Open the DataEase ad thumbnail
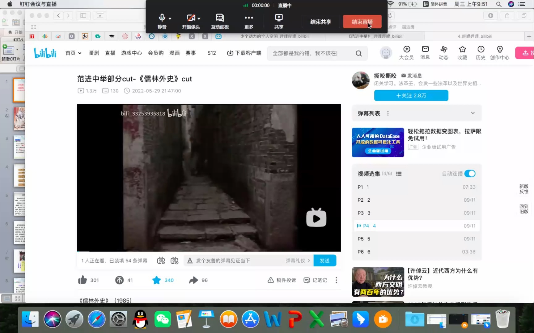The height and width of the screenshot is (333, 534). (x=378, y=142)
